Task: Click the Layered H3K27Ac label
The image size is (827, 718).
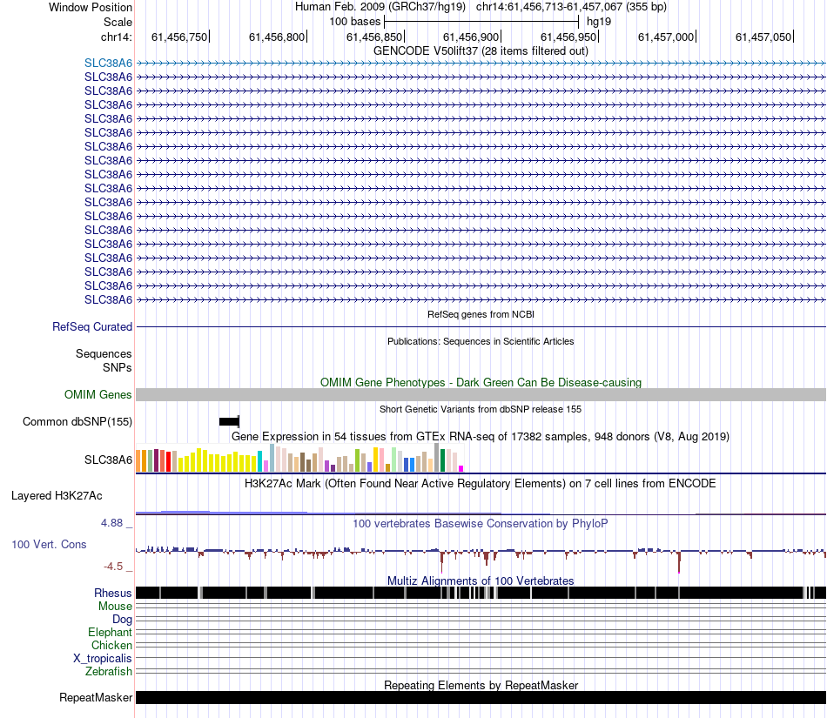Action: (57, 495)
